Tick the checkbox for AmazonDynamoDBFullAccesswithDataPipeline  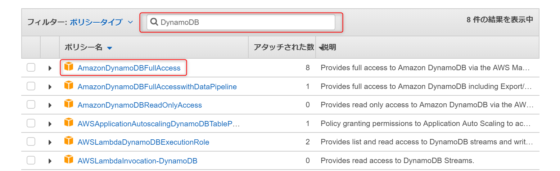tap(31, 86)
